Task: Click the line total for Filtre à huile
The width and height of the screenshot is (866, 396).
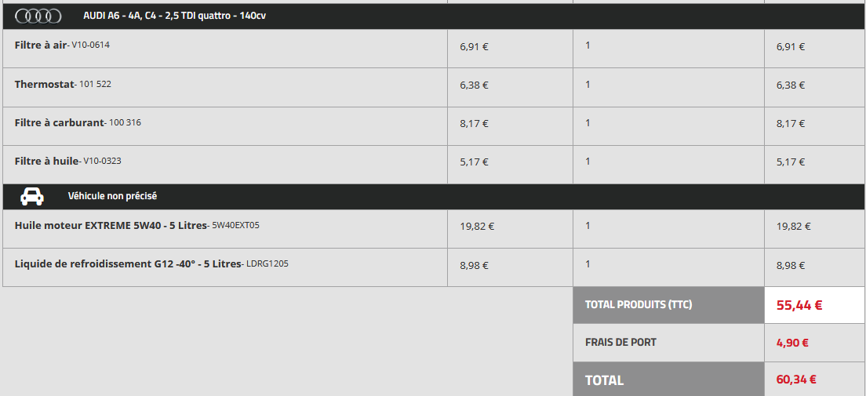Action: click(791, 162)
